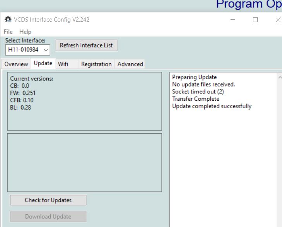Click the 'FW: 0.251' version text

pos(23,93)
